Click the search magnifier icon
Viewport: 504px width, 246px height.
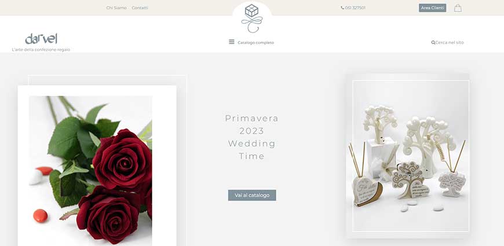pyautogui.click(x=433, y=42)
